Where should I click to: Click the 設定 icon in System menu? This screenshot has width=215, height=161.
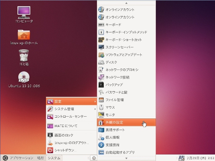point(50,102)
